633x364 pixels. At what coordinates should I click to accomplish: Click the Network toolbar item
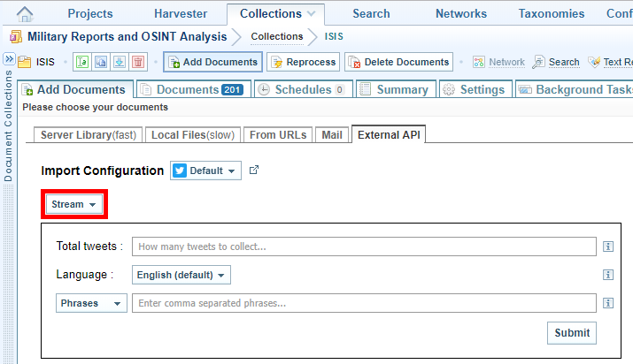(x=499, y=62)
